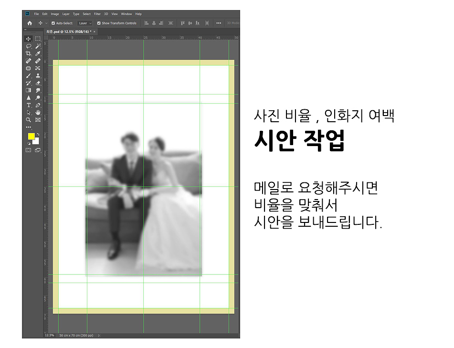Swap foreground and background colors
454x348 pixels.
coord(38,134)
